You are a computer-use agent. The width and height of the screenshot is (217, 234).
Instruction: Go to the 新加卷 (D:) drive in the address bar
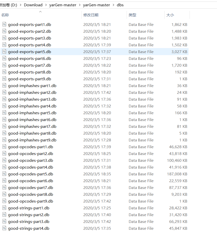click(9, 5)
